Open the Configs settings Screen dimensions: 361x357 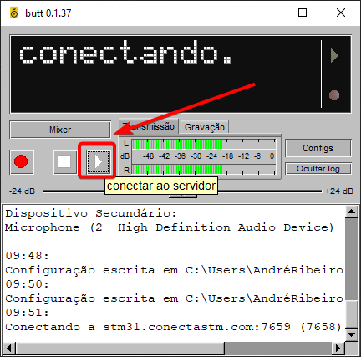(x=318, y=148)
